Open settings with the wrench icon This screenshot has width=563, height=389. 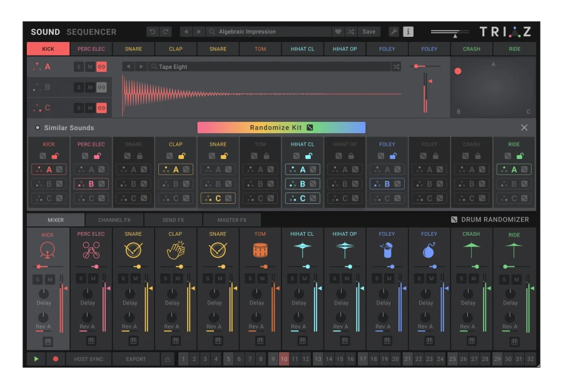(x=394, y=31)
